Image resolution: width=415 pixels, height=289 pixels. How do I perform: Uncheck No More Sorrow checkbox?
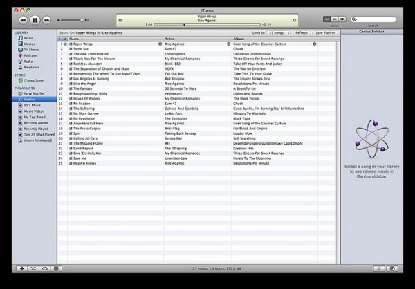(71, 113)
